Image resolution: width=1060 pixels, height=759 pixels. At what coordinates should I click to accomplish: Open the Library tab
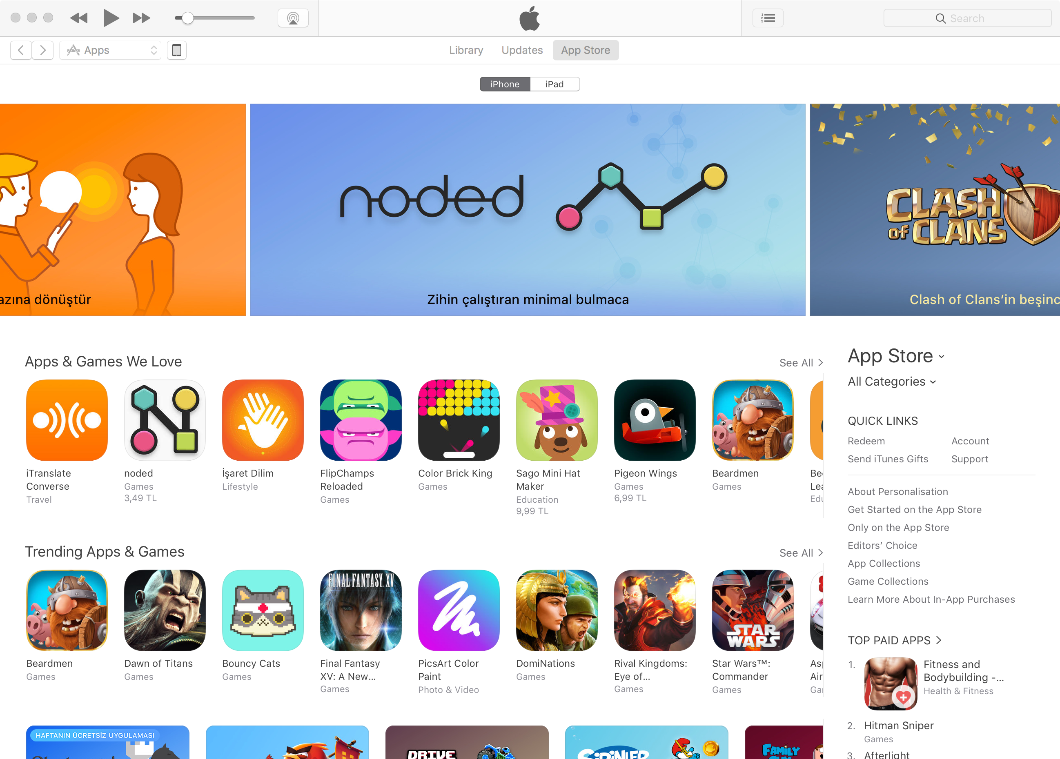point(466,50)
